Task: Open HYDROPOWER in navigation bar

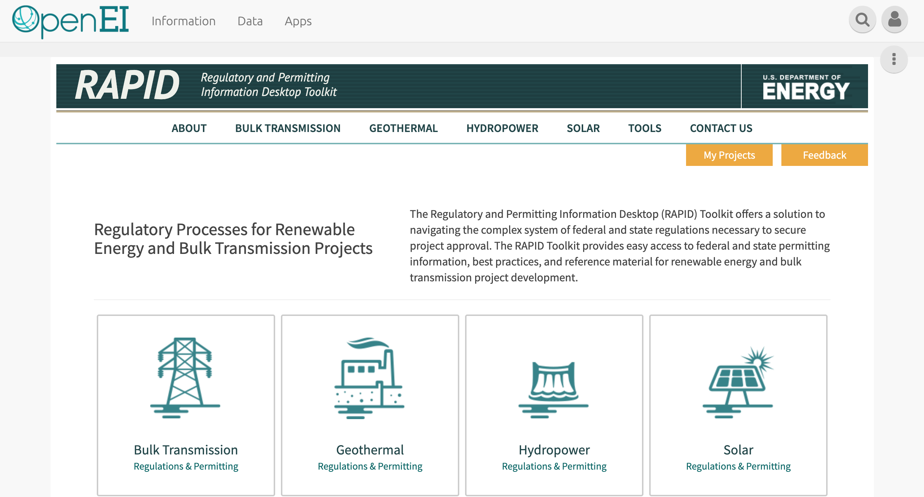Action: (x=502, y=128)
